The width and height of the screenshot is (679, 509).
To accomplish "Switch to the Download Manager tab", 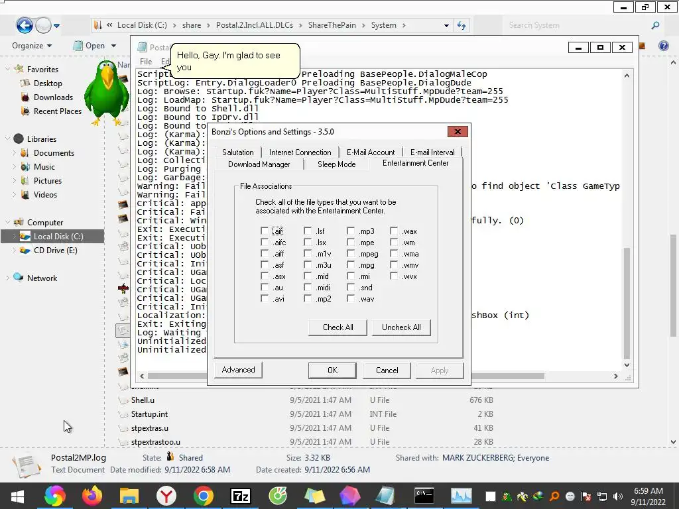I will [259, 164].
